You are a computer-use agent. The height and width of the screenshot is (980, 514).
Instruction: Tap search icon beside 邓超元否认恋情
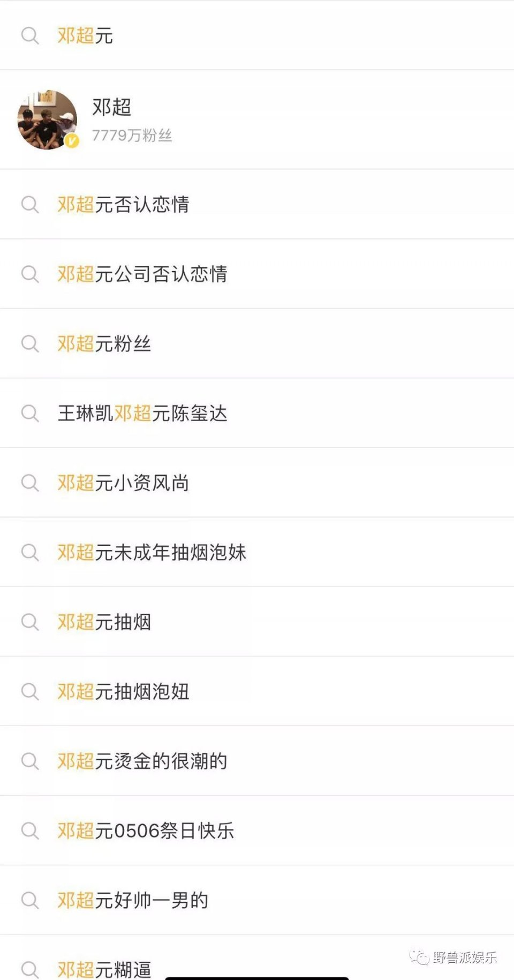pyautogui.click(x=30, y=205)
